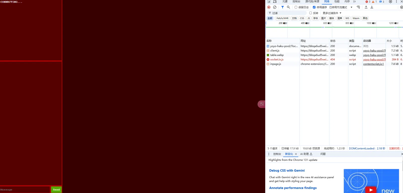This screenshot has height=193, width=403.
Task: Open Annotate performance findings link
Action: 293,188
